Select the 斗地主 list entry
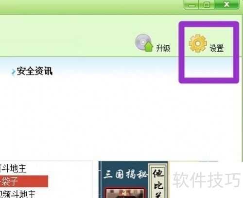Screen dimensions: 243x198 (13, 168)
